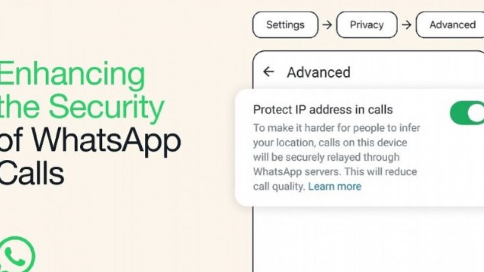The width and height of the screenshot is (484, 272).
Task: Select the Settings breadcrumb pill
Action: pyautogui.click(x=285, y=25)
